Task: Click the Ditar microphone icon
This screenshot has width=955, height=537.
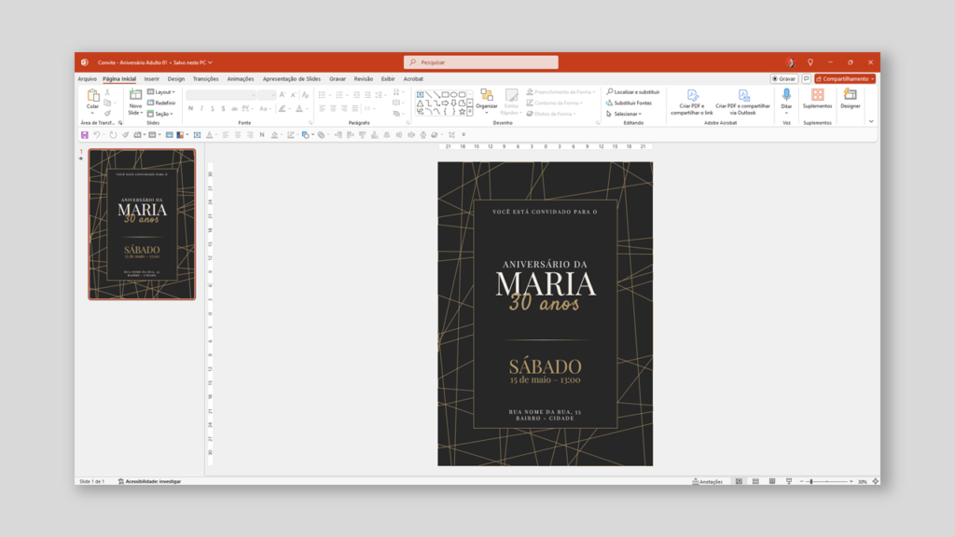Action: [x=786, y=93]
